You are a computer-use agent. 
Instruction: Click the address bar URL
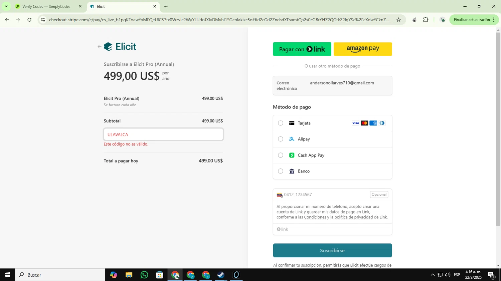pyautogui.click(x=219, y=20)
